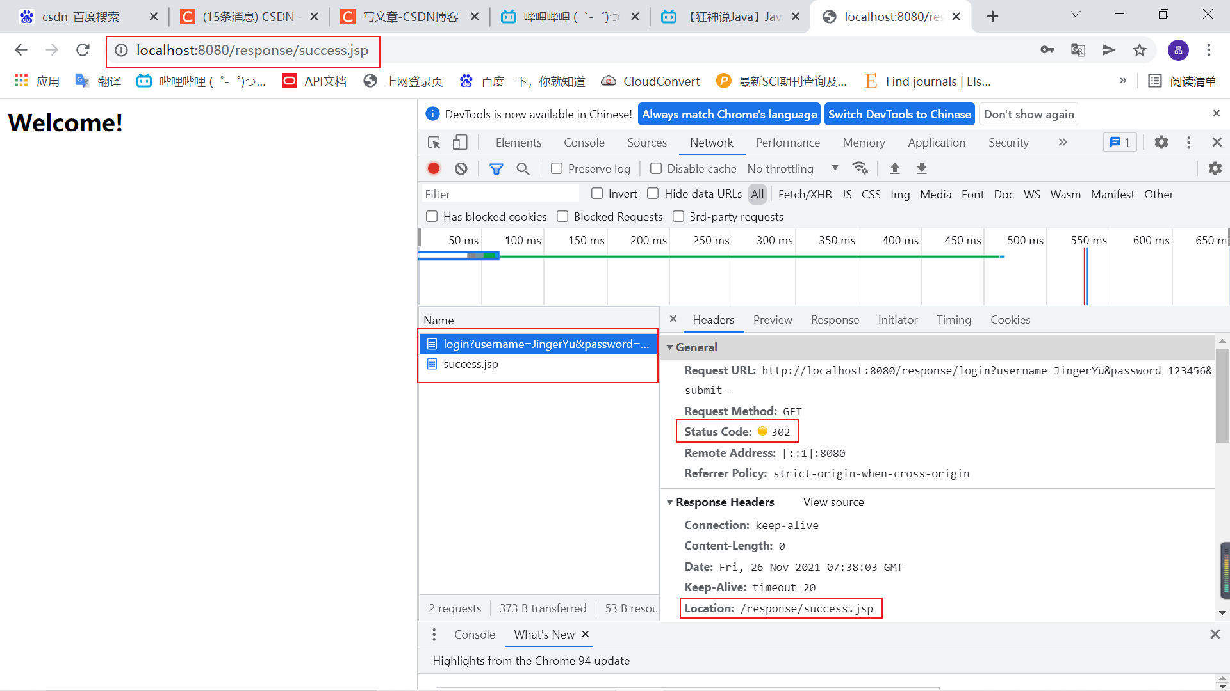
Task: Open the network filter bar
Action: coord(496,168)
